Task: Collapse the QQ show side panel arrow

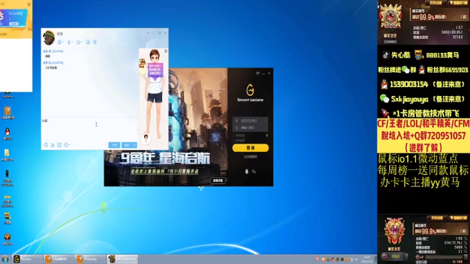Action: pyautogui.click(x=138, y=129)
